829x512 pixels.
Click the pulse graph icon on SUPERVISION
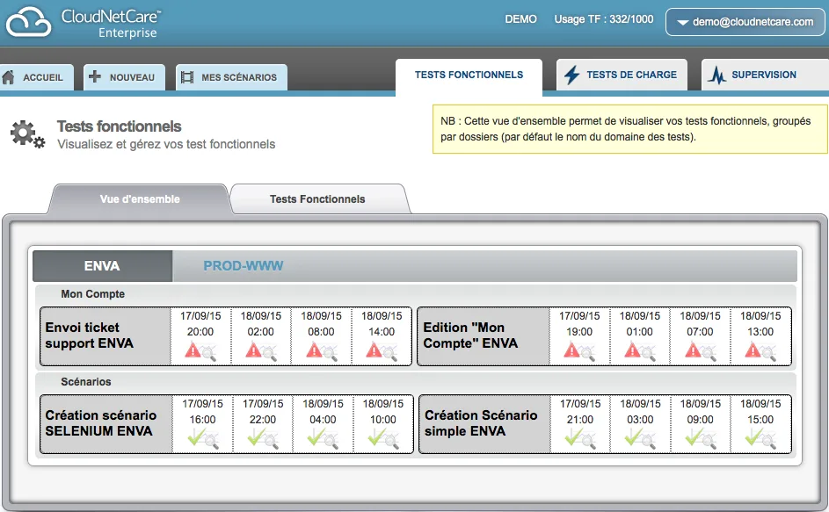click(x=717, y=75)
